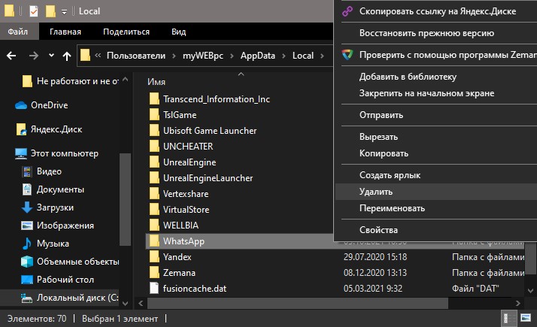Open Яндекс.Диск in the navigation pane
Screen dimensions: 537x327
point(56,129)
